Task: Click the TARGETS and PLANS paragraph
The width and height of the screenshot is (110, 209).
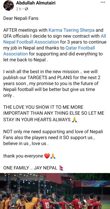Action: point(52,83)
